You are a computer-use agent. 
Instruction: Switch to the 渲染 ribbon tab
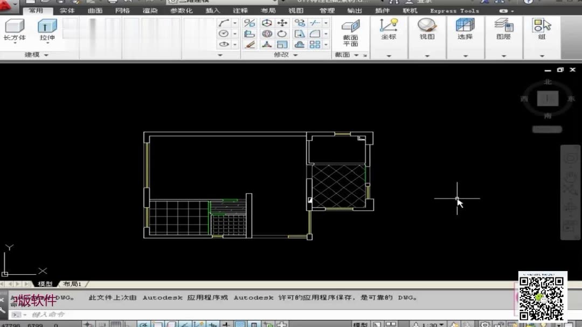[x=149, y=10]
